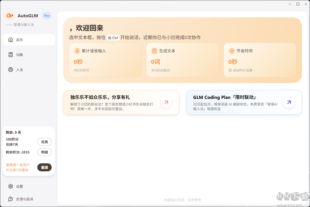Click the 智谱AI输入法 subtitle
Viewport: 310px width, 207px height.
click(x=24, y=24)
